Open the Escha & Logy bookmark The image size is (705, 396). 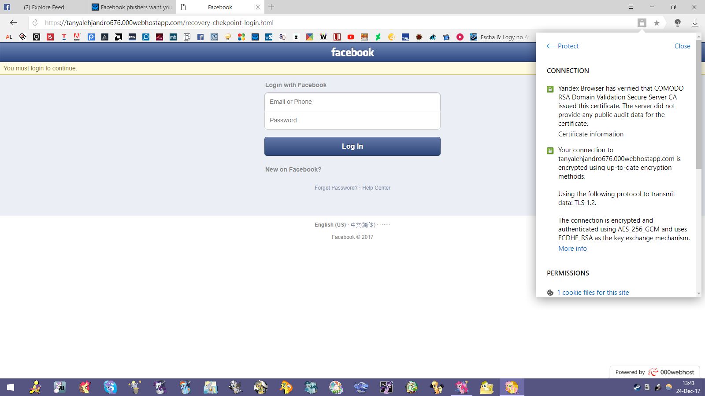(x=500, y=37)
